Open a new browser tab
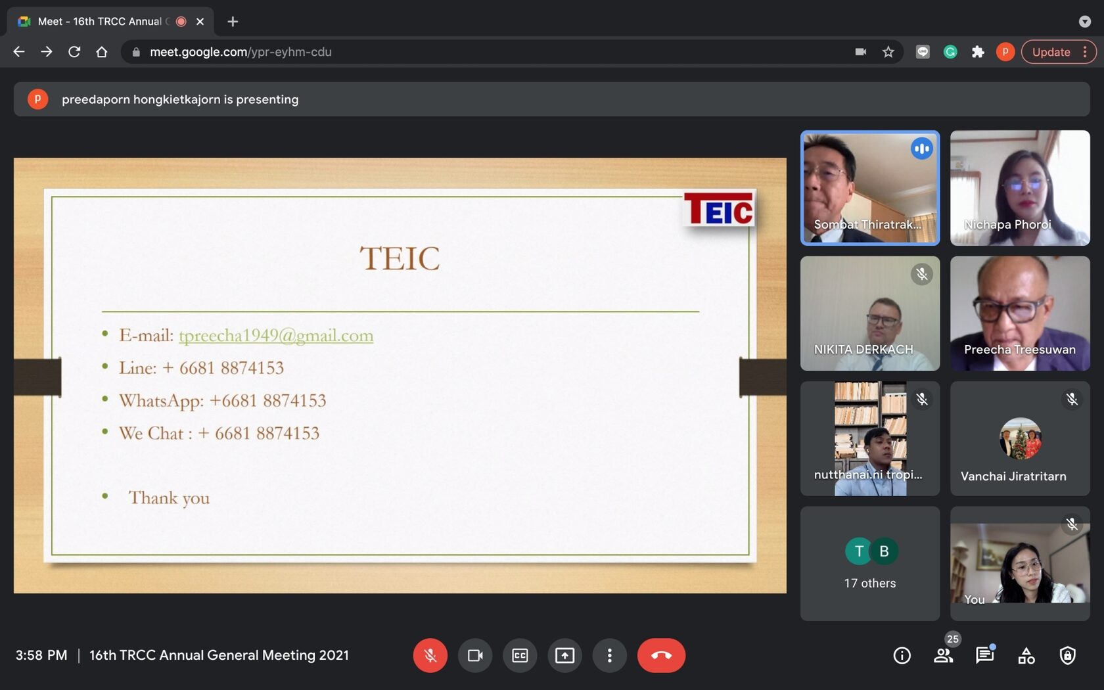 233,22
